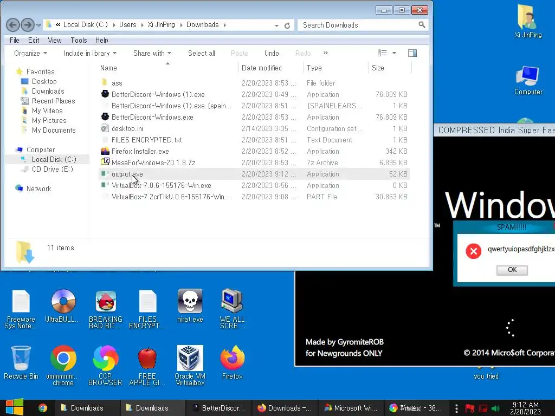Viewport: 555px width, 416px height.
Task: Expand address bar previous locations dropdown
Action: point(276,25)
